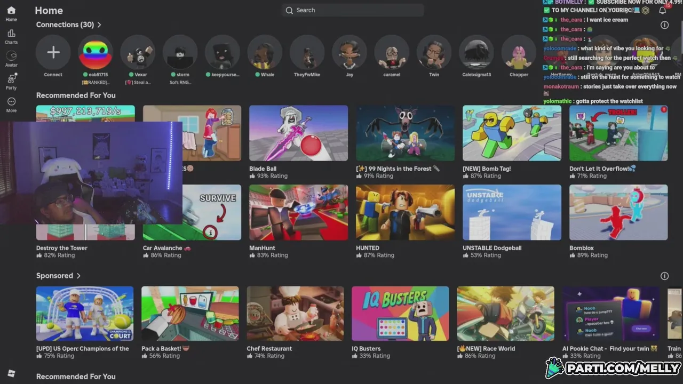
Task: Click the Chef Restaurant title text
Action: [269, 349]
